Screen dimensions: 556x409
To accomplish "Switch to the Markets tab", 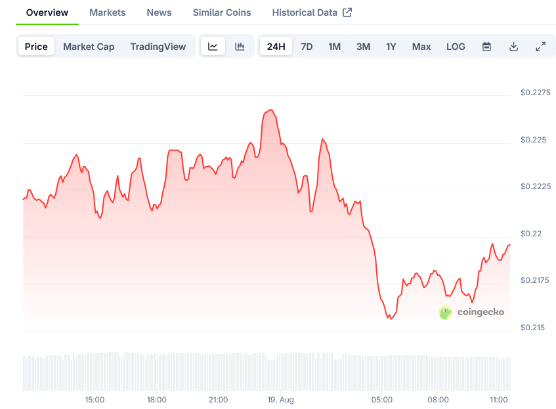I will [108, 12].
